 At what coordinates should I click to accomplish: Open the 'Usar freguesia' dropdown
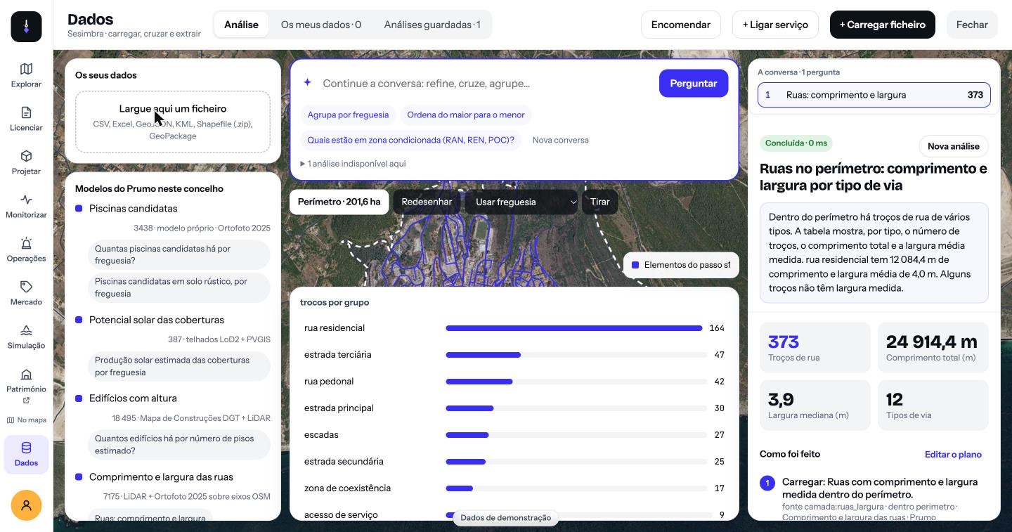(521, 202)
